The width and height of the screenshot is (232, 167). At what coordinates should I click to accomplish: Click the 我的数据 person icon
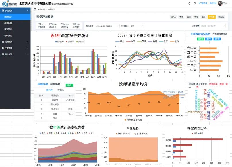[3, 42]
